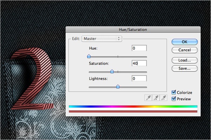Click into the Lightness value field
This screenshot has width=211, height=140.
coord(139,78)
